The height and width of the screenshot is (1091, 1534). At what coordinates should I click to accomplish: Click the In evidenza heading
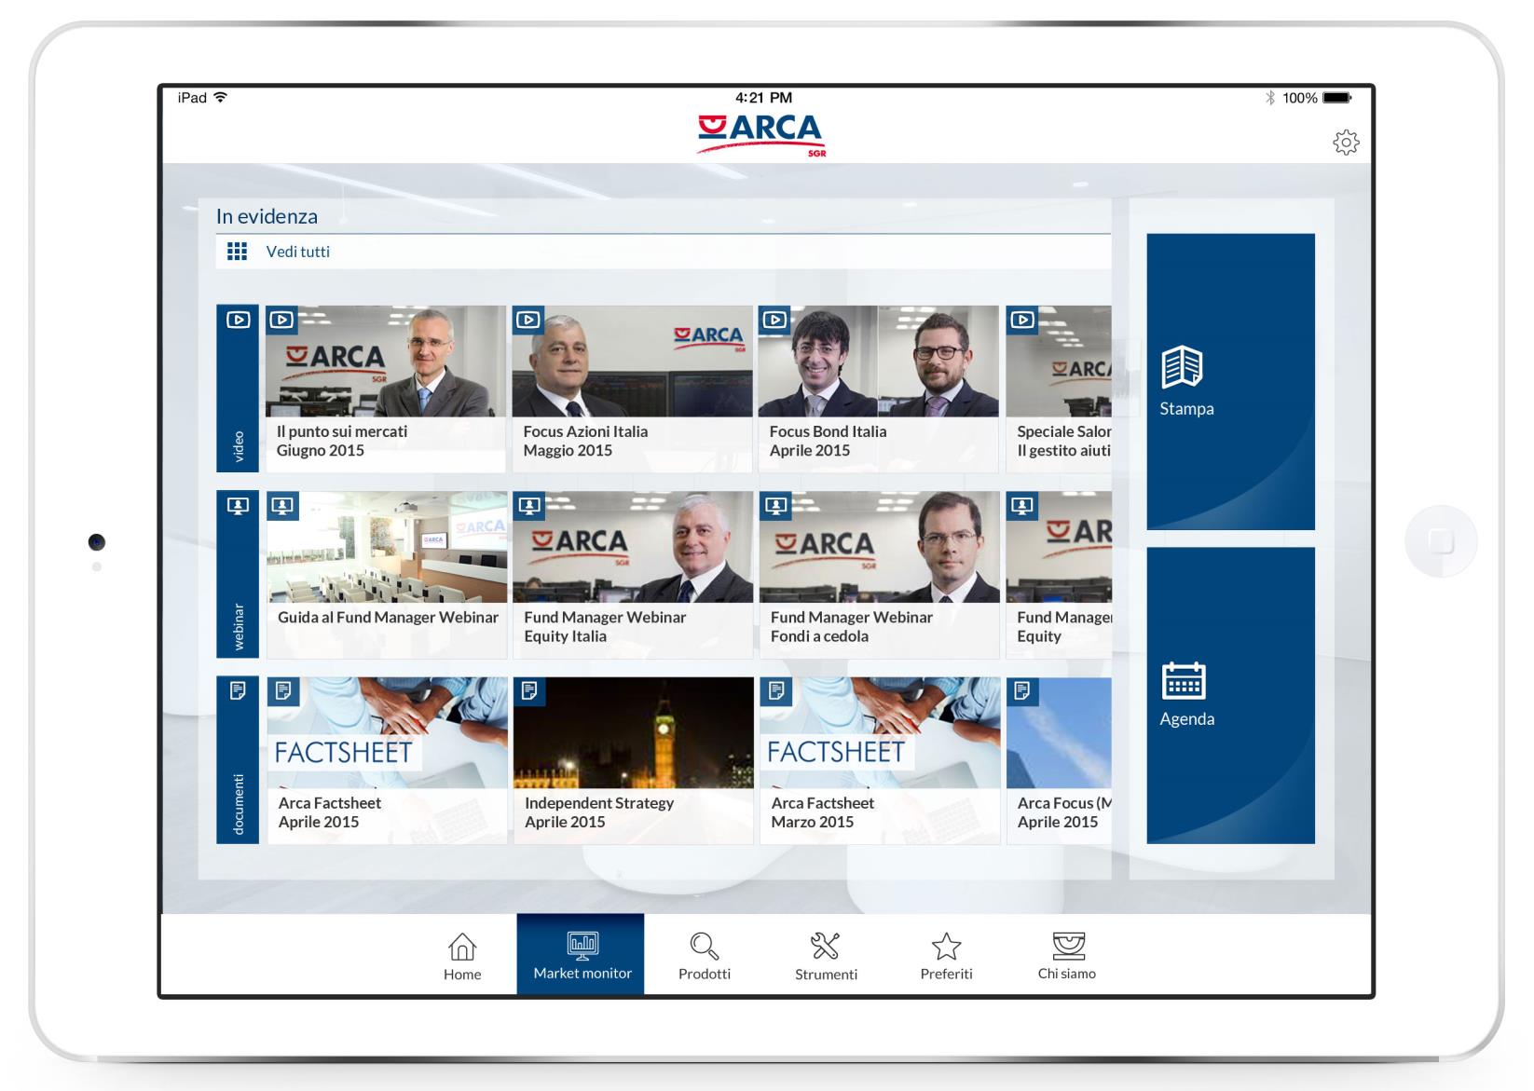[x=267, y=216]
